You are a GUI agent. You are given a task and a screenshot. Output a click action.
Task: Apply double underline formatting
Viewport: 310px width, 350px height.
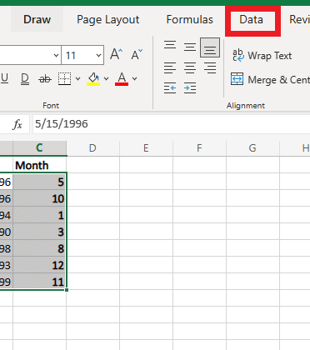(25, 79)
